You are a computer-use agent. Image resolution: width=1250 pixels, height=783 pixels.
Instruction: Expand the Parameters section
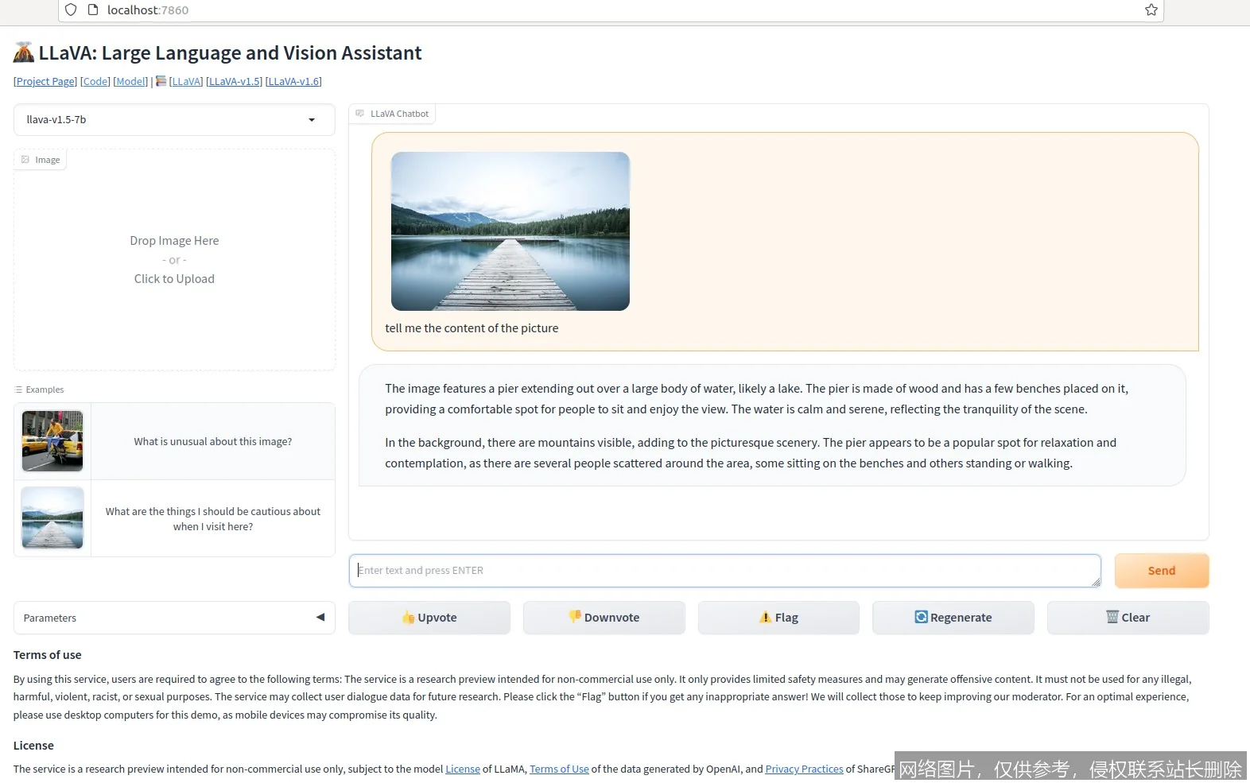(x=174, y=618)
